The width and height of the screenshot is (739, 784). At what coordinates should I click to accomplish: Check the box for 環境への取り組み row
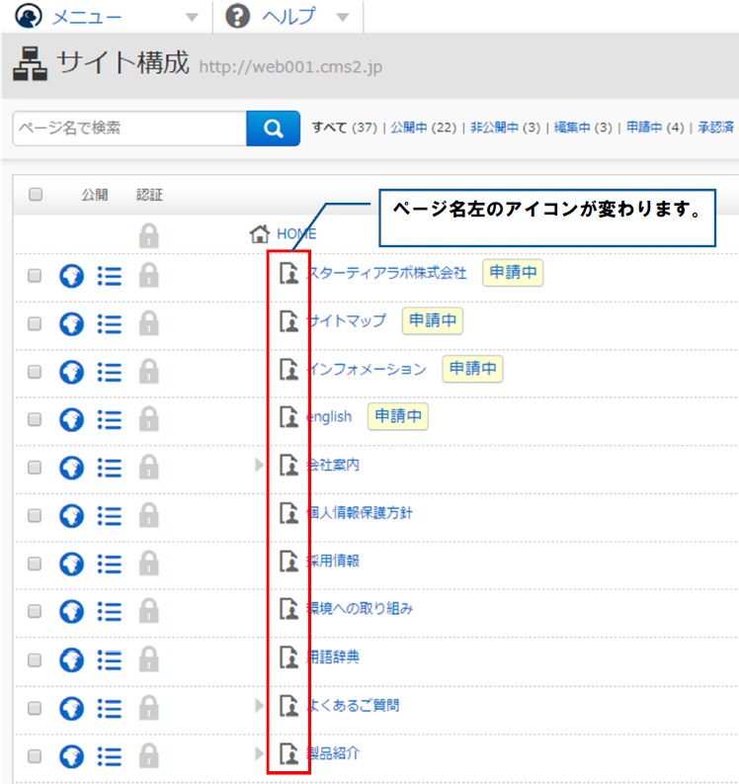click(35, 611)
